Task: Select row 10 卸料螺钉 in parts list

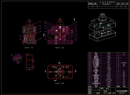Action: click(96, 71)
